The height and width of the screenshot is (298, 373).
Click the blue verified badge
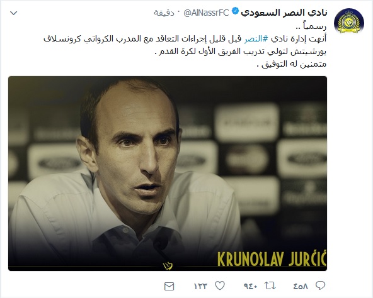click(235, 12)
